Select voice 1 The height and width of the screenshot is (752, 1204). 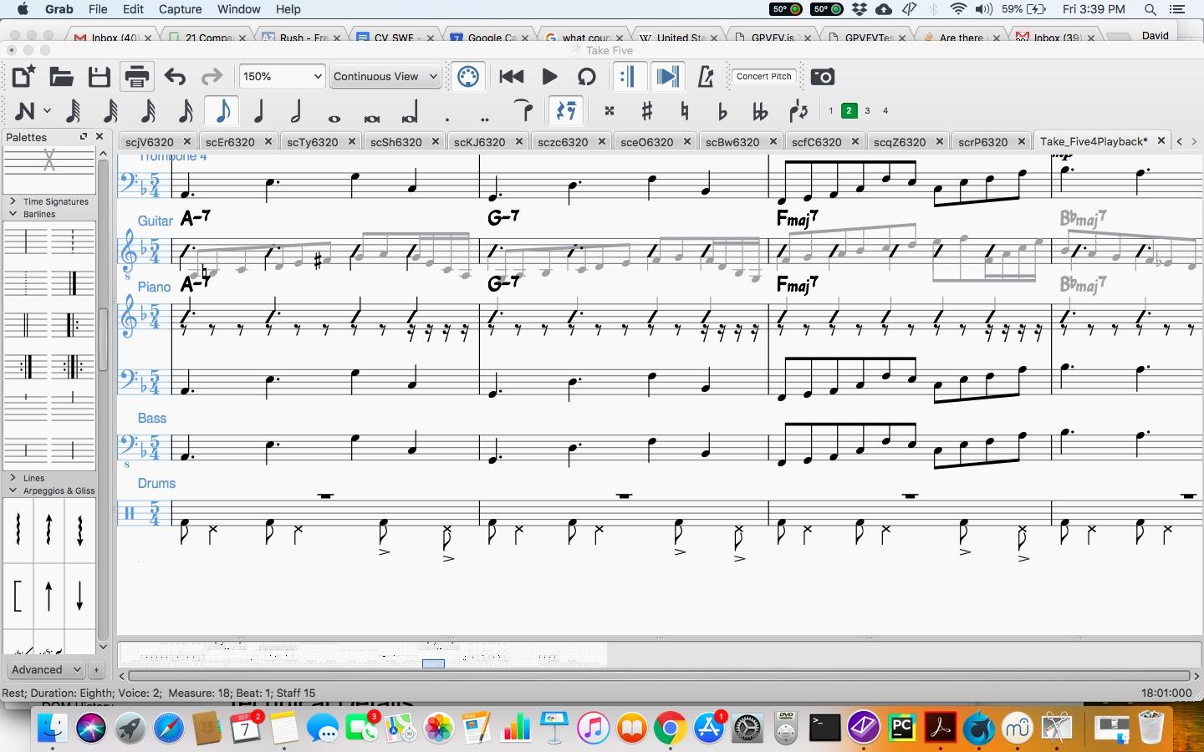[x=830, y=110]
